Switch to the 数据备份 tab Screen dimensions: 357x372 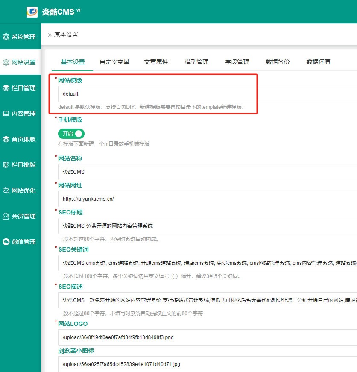click(278, 62)
